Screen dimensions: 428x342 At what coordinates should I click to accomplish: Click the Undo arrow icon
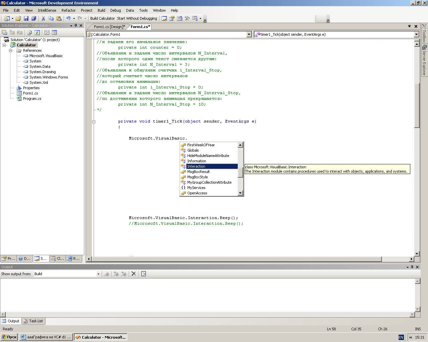point(68,18)
